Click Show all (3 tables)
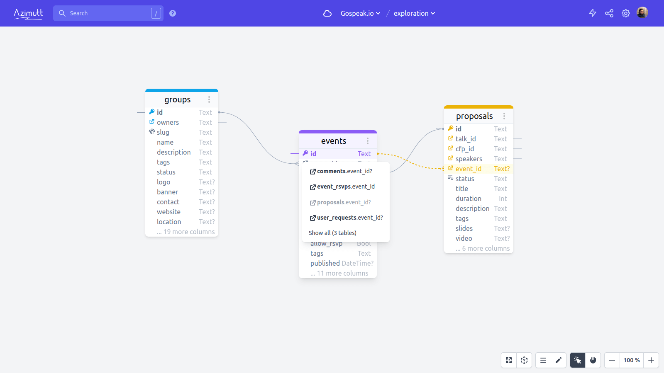The image size is (664, 373). [332, 233]
